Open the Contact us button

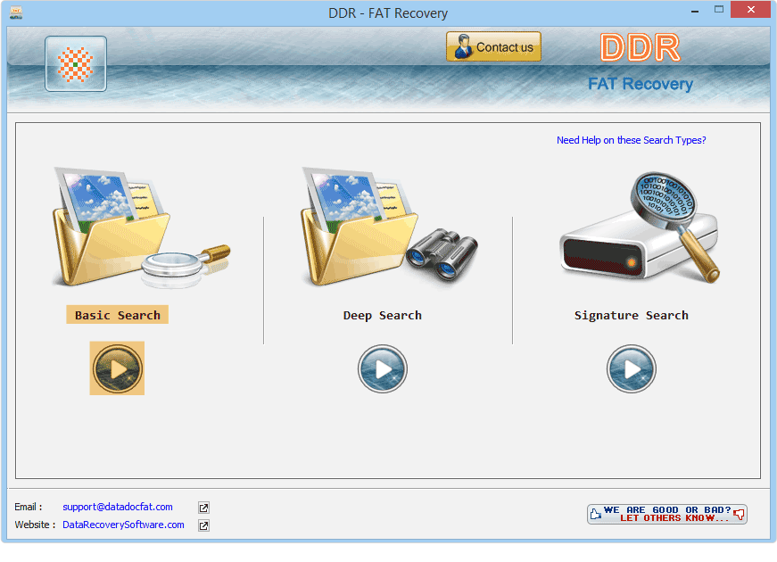point(493,46)
